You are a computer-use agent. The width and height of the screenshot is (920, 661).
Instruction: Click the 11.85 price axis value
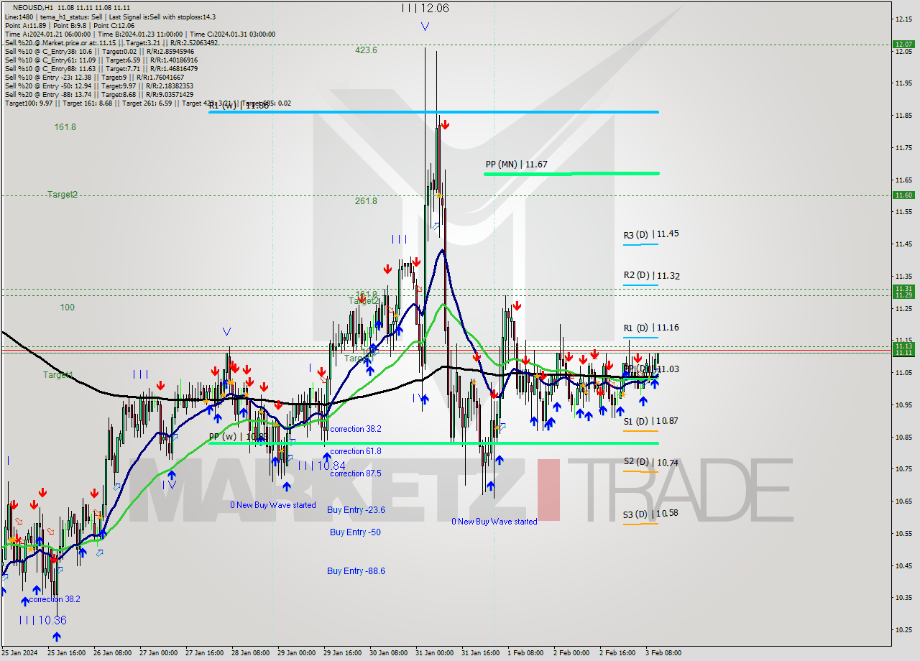coord(903,115)
